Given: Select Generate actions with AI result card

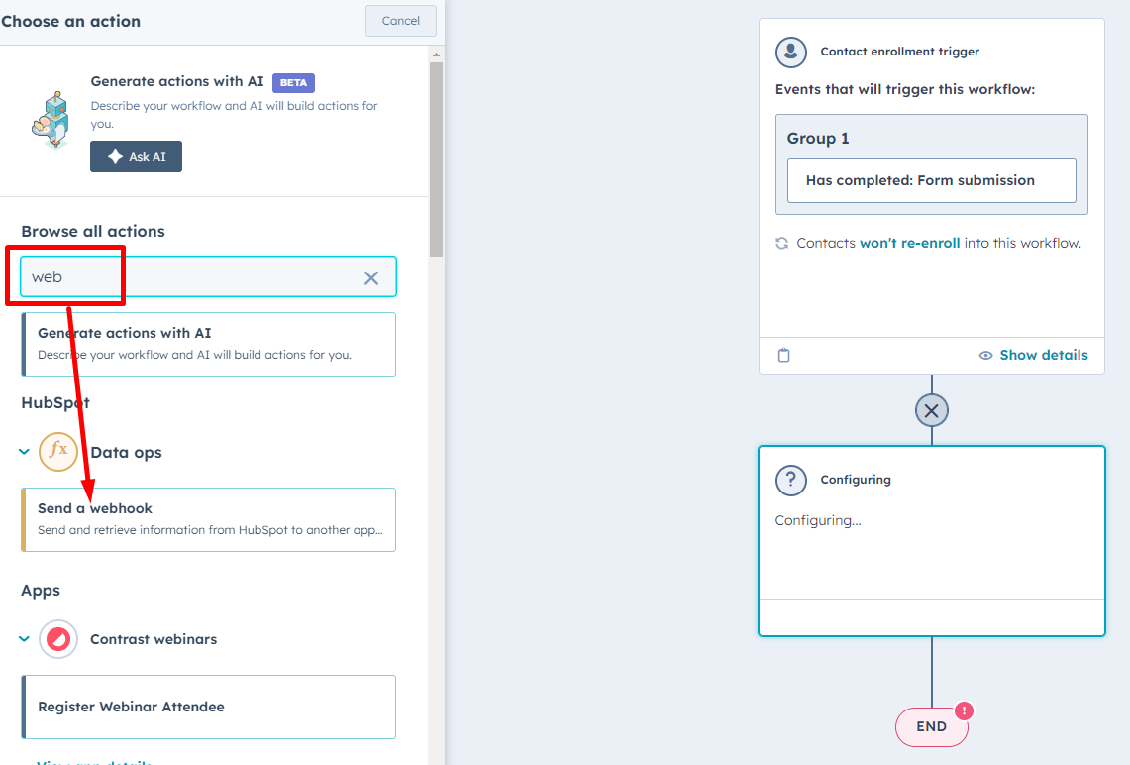Looking at the screenshot, I should pyautogui.click(x=208, y=344).
